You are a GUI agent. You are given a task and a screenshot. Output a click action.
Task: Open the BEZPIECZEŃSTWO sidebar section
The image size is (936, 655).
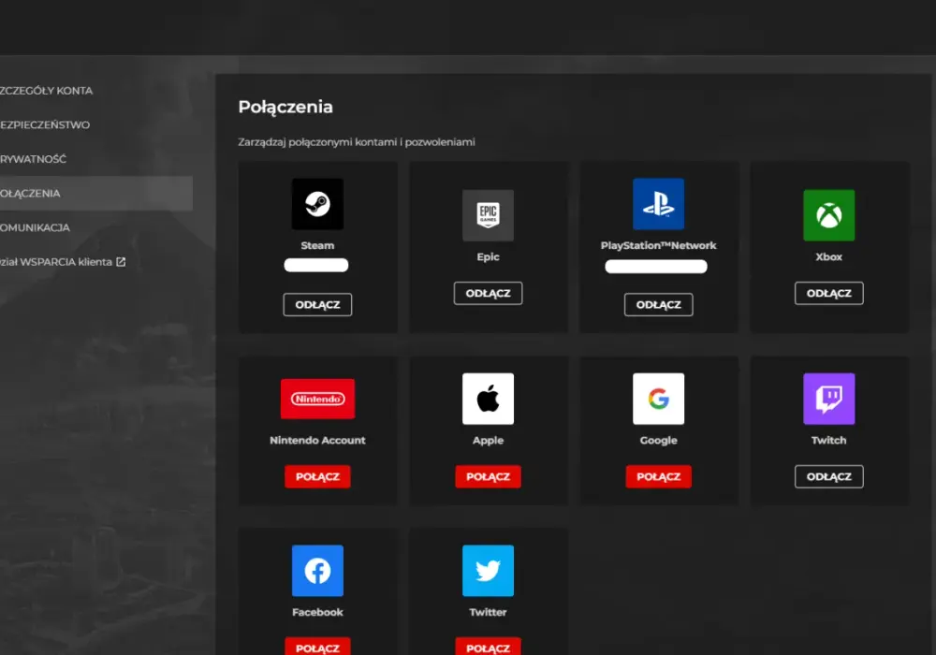point(45,124)
